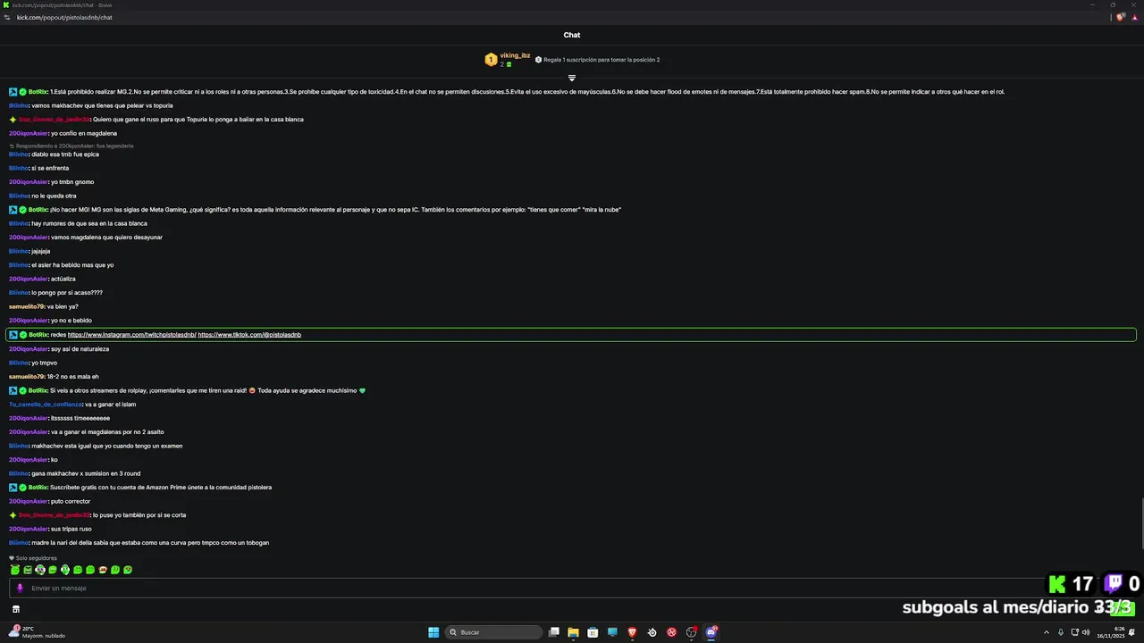The image size is (1144, 643).
Task: Open Task View on the taskbar
Action: (554, 632)
